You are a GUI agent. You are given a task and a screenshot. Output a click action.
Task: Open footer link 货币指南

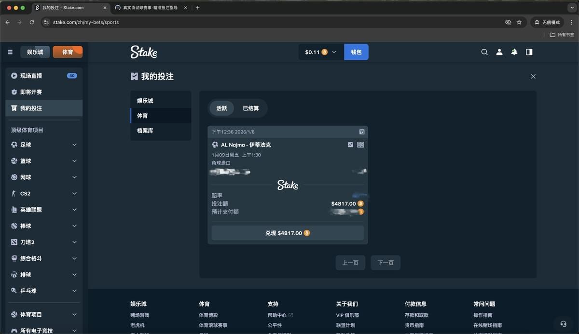pos(414,325)
